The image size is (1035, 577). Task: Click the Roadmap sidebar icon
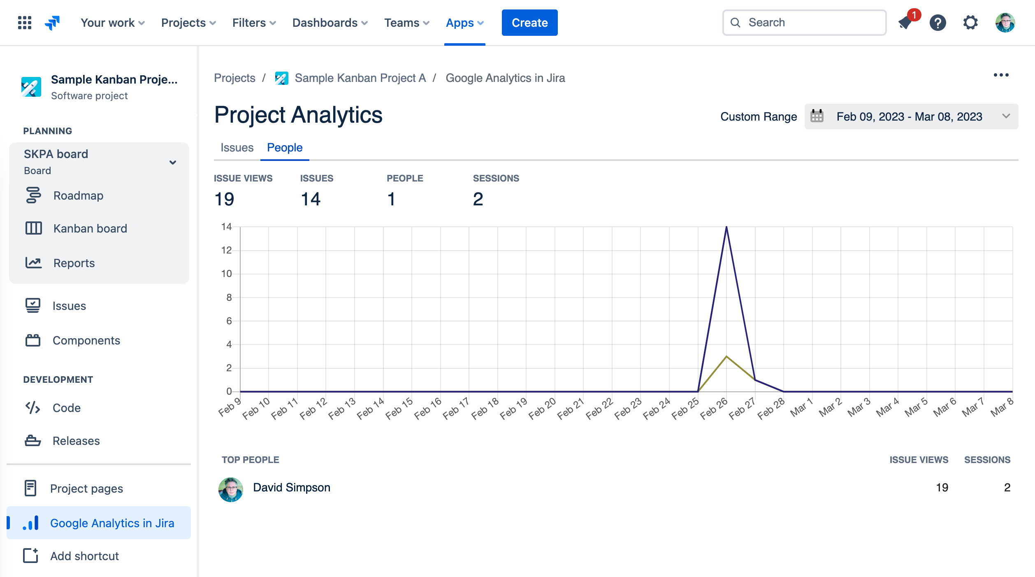[x=34, y=195]
